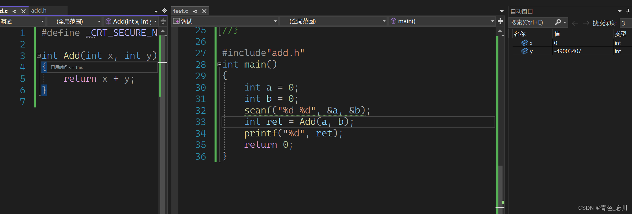Image resolution: width=632 pixels, height=214 pixels.
Task: Click the int type cell for y
Action: point(618,51)
